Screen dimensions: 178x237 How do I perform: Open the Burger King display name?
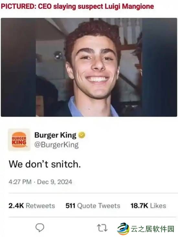(x=55, y=135)
